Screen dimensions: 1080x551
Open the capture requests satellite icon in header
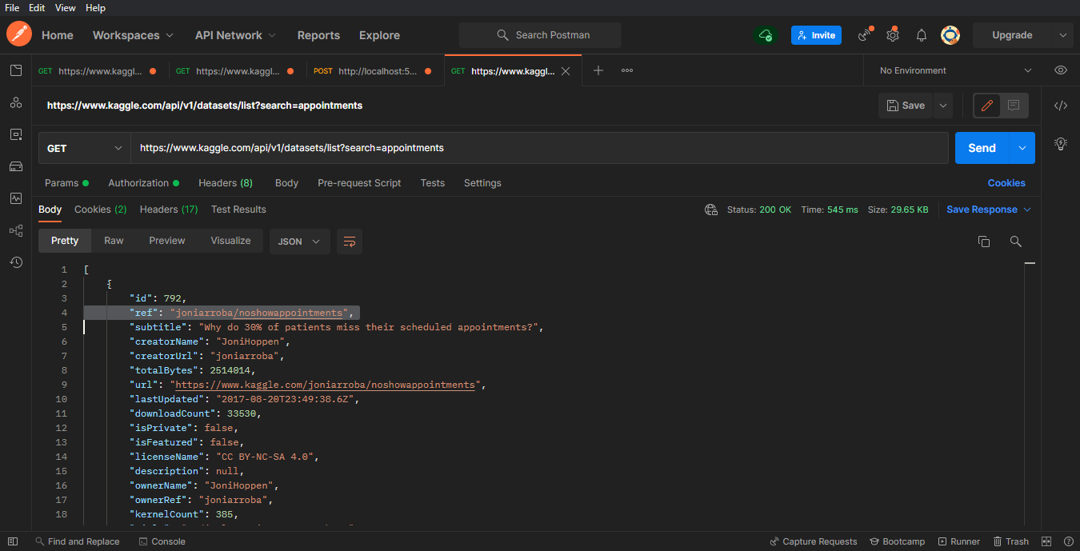click(x=865, y=35)
